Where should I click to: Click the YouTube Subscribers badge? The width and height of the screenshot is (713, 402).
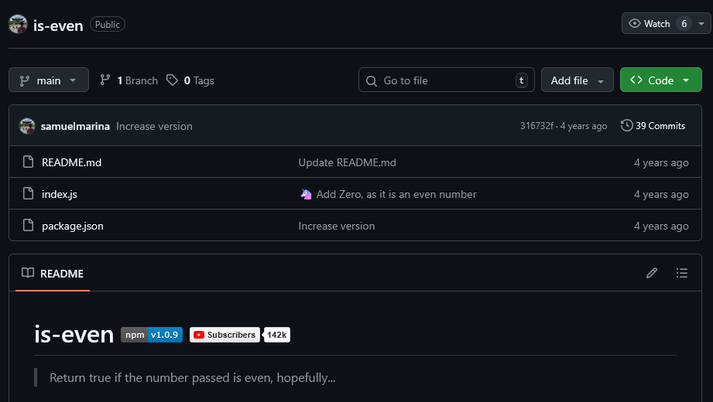(225, 335)
